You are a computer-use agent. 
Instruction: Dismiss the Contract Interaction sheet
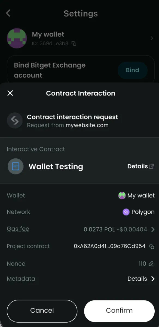[x=10, y=93]
